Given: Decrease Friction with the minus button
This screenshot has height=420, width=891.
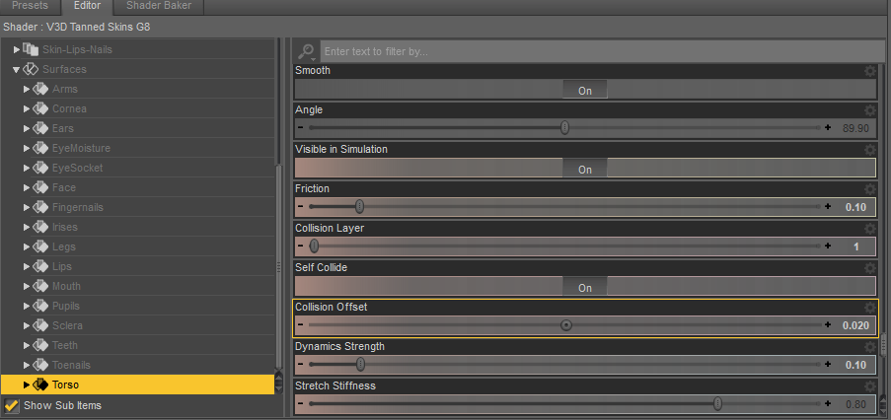Looking at the screenshot, I should pos(300,207).
